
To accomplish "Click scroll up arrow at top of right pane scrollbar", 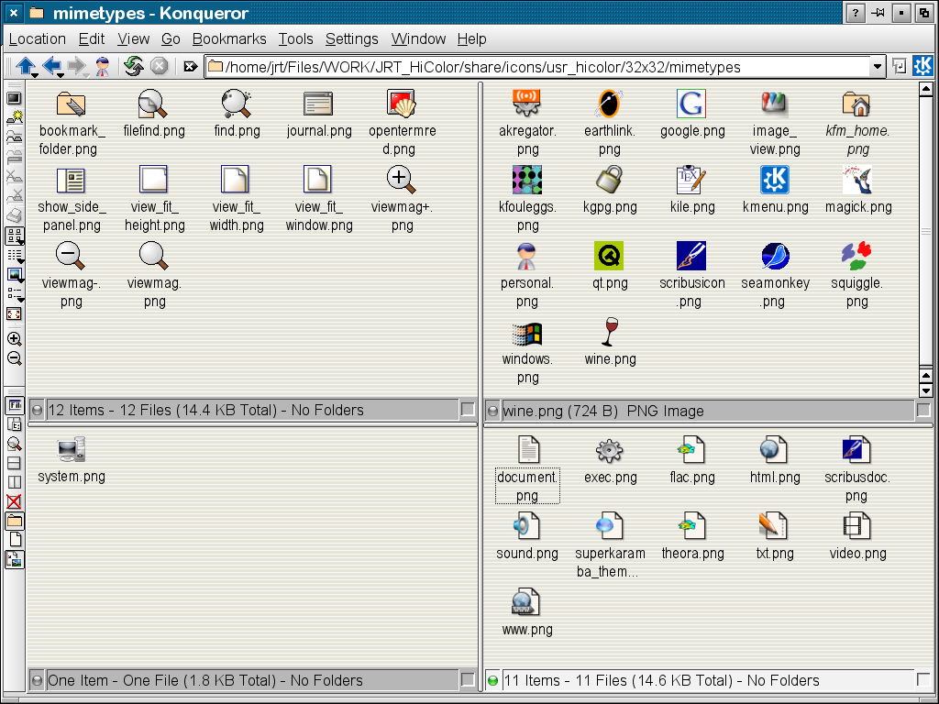I will coord(926,90).
